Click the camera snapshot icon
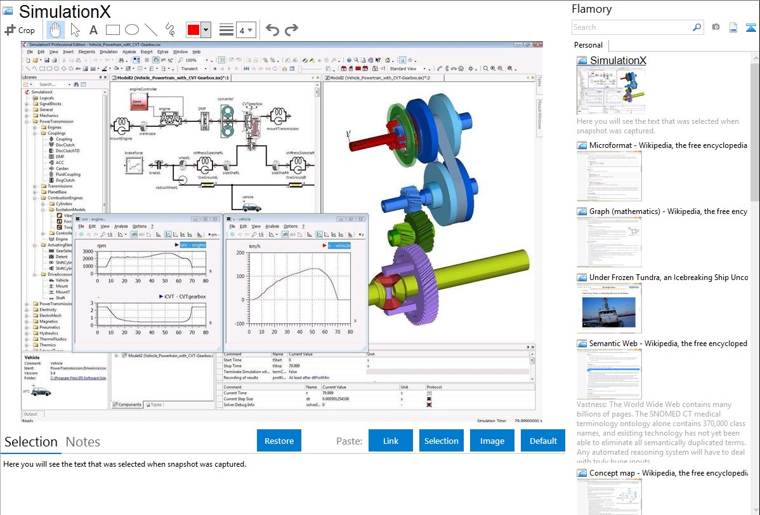 [716, 27]
